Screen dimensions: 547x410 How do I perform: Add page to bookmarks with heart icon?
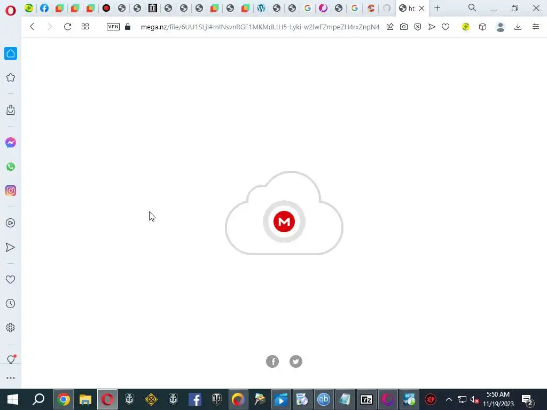[446, 27]
